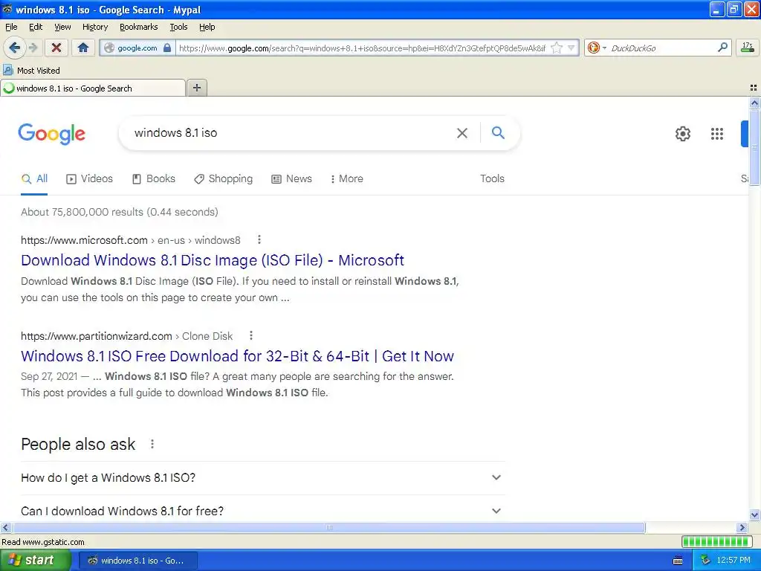Click the green page loading progress bar

pos(717,542)
